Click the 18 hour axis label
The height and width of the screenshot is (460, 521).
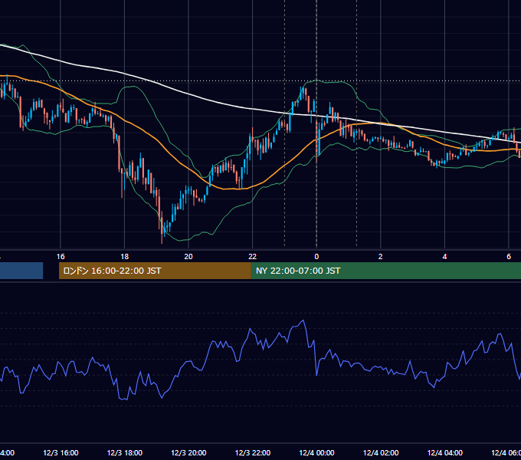tap(125, 257)
